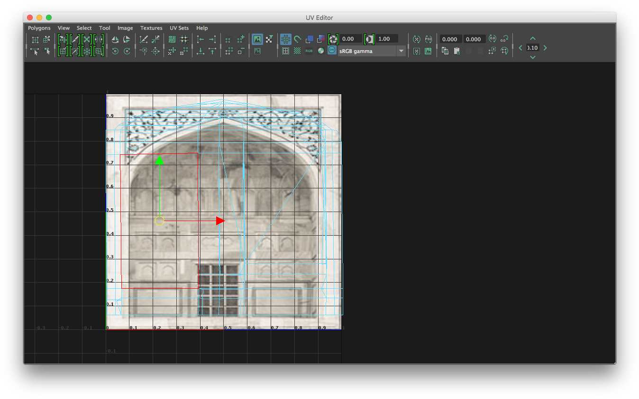This screenshot has width=639, height=399.
Task: Toggle alpha channel display
Action: pyautogui.click(x=320, y=51)
